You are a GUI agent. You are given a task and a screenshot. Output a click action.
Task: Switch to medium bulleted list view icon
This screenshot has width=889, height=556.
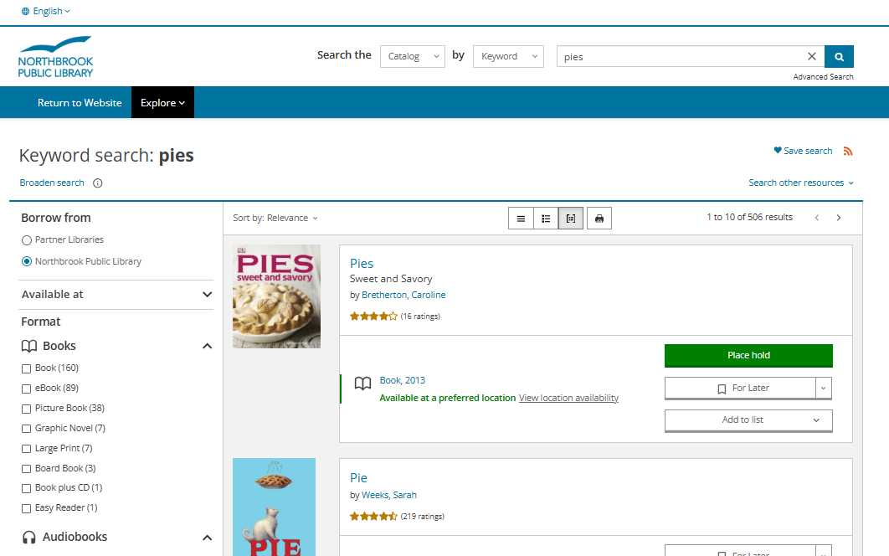(546, 219)
